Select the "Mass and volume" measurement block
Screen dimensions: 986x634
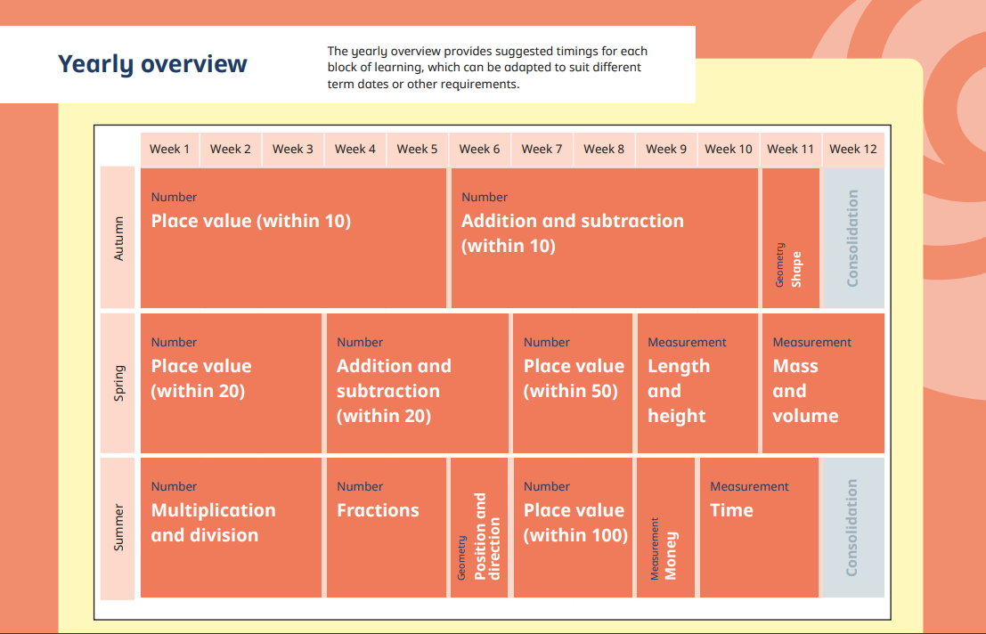pos(823,383)
